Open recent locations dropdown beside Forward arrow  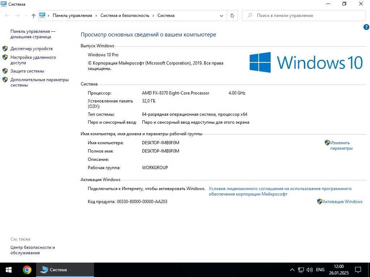tap(26, 16)
